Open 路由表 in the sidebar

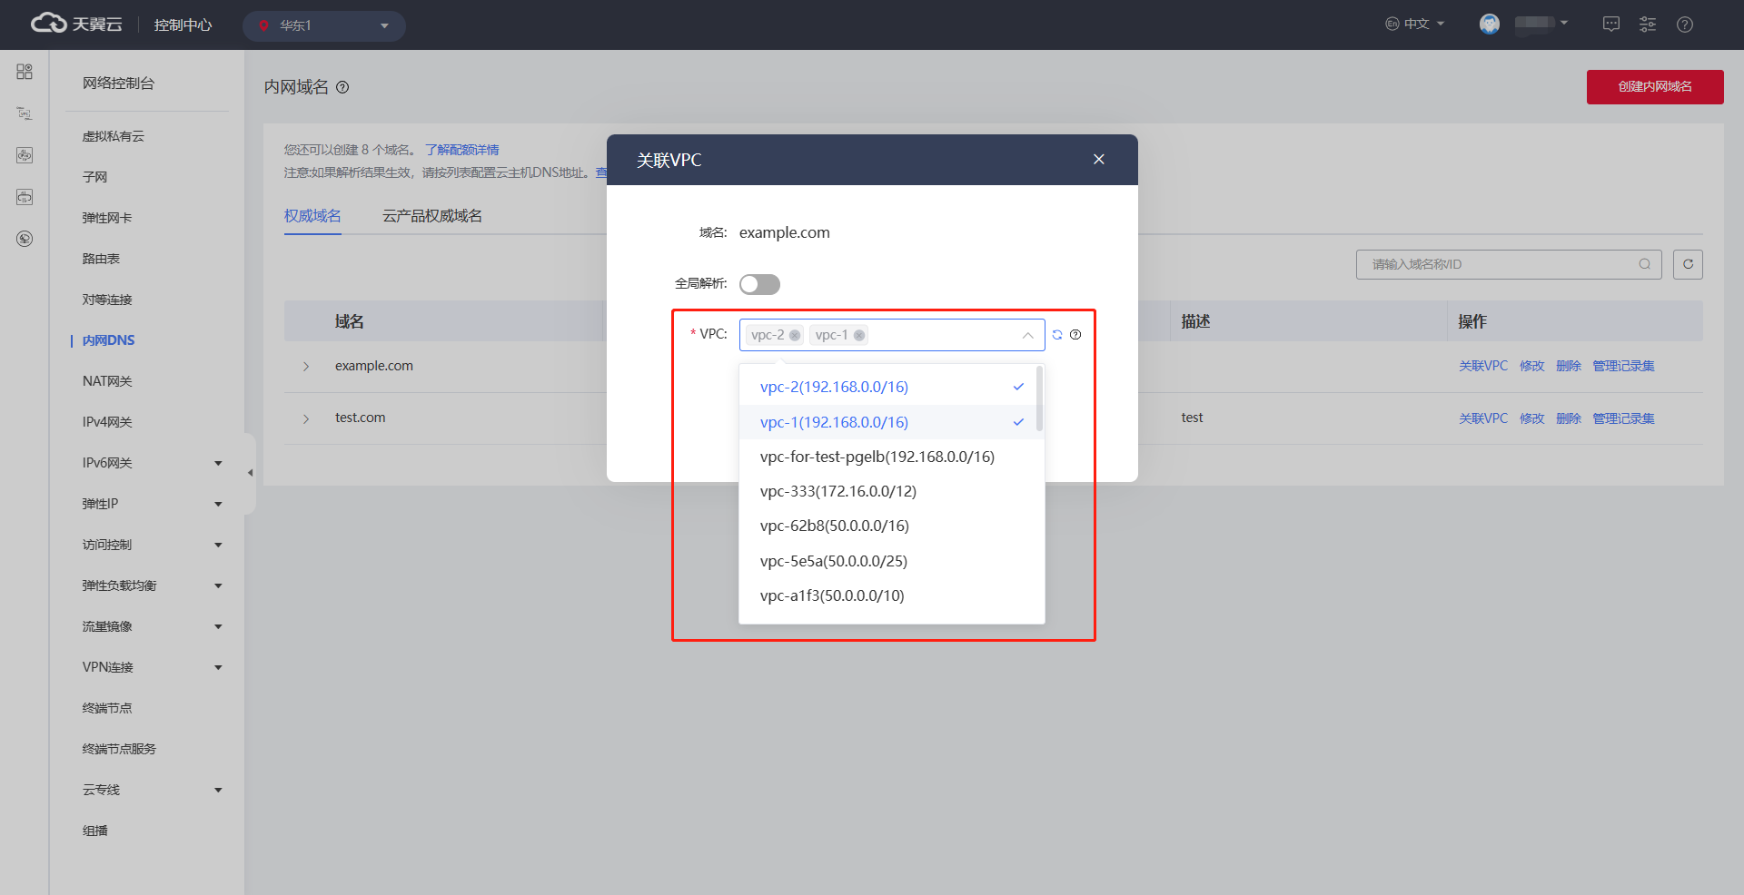pyautogui.click(x=101, y=259)
